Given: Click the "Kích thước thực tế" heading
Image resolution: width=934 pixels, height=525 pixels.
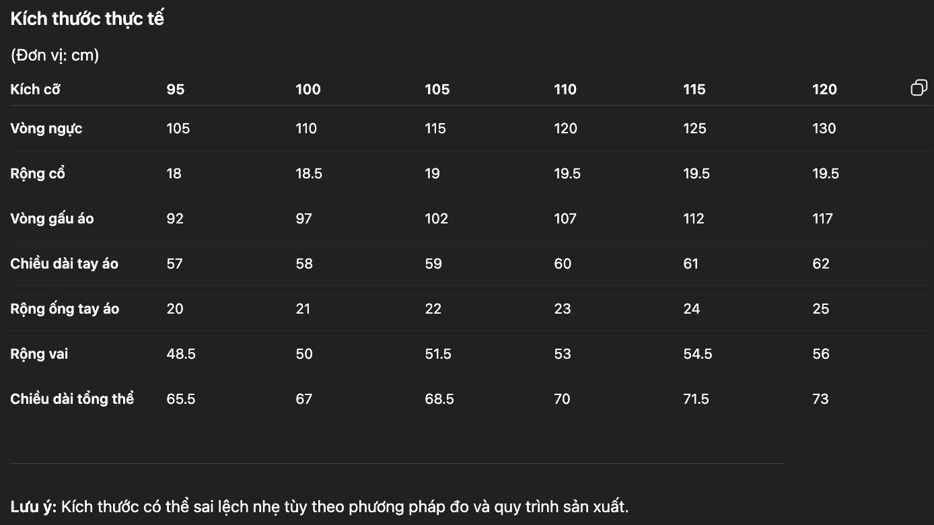Looking at the screenshot, I should [87, 19].
